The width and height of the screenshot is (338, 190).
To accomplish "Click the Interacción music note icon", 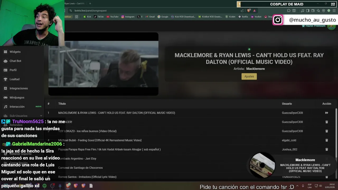I will click(x=5, y=107).
